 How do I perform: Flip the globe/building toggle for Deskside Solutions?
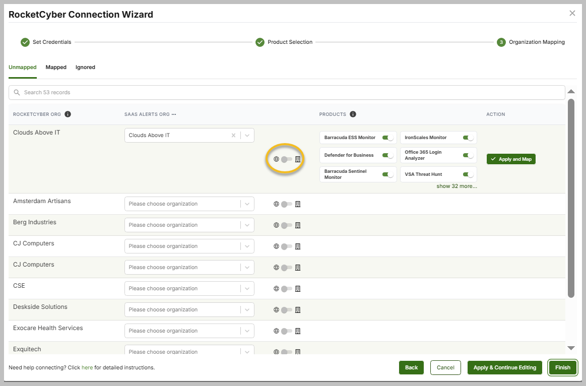coord(287,310)
